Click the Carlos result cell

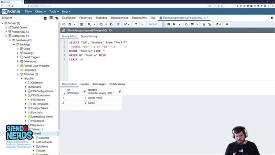coord(104,103)
